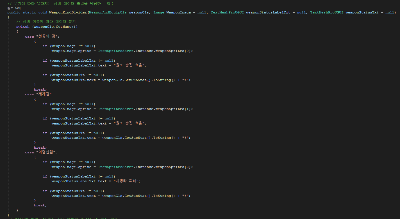
Task: Click the 'weaponStatusTxt = null' parameter in signature
Action: (x=369, y=12)
